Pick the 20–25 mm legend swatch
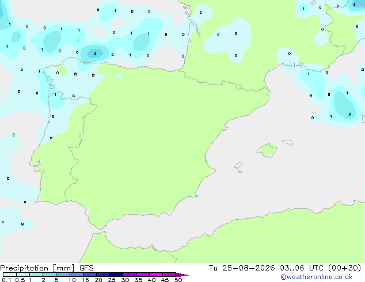This screenshot has width=365, height=282. [x=103, y=275]
